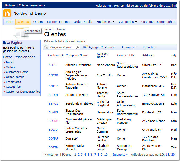This screenshot has height=161, width=180.
Task: Click Order Details in sidebar list
Action: point(15,77)
